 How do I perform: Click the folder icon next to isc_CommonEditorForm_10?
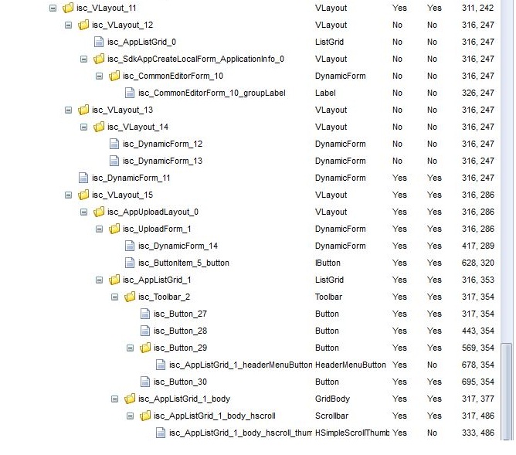coord(114,76)
